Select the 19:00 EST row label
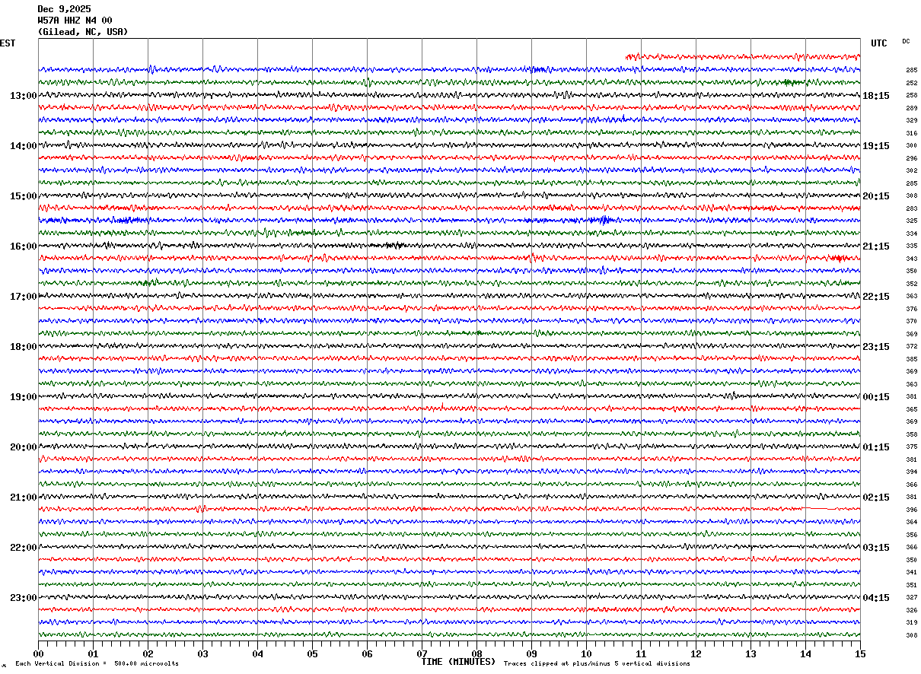Screen dimensions: 921x674 pyautogui.click(x=24, y=397)
